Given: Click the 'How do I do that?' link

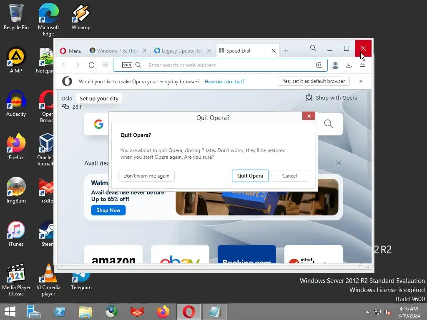Looking at the screenshot, I should [224, 82].
